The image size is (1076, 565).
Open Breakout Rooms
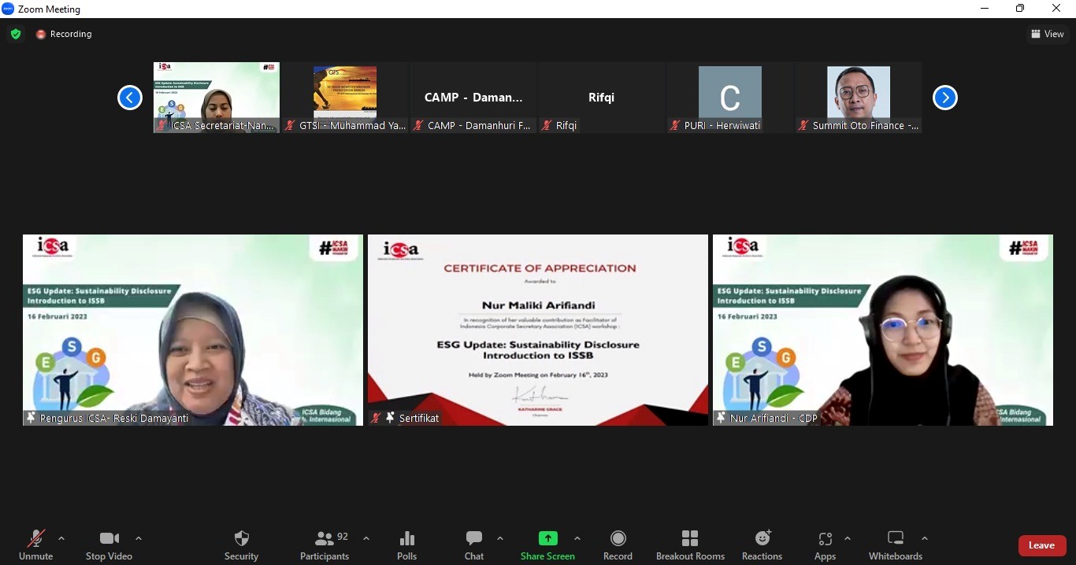pyautogui.click(x=690, y=545)
